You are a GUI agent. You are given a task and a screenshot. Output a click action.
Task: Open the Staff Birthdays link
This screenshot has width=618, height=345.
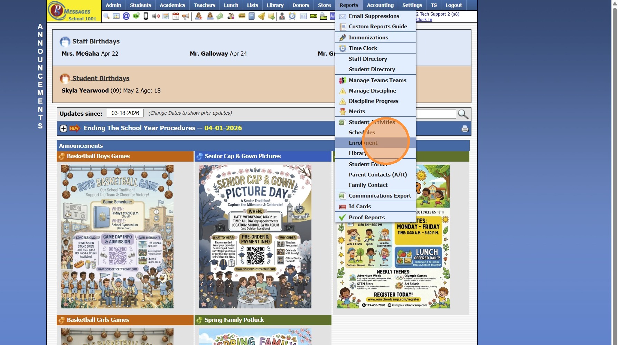pyautogui.click(x=96, y=41)
